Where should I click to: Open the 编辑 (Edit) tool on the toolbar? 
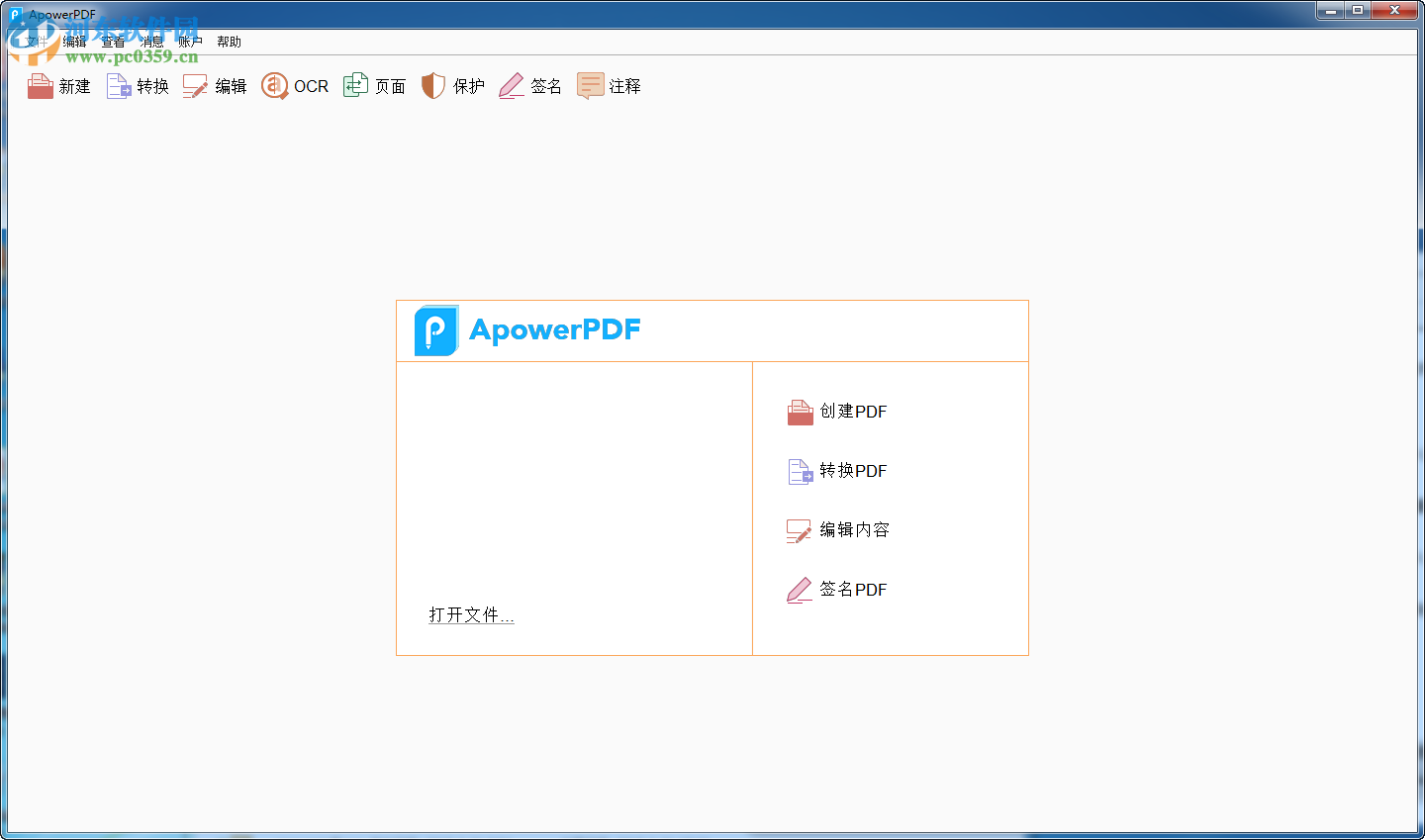(x=215, y=86)
